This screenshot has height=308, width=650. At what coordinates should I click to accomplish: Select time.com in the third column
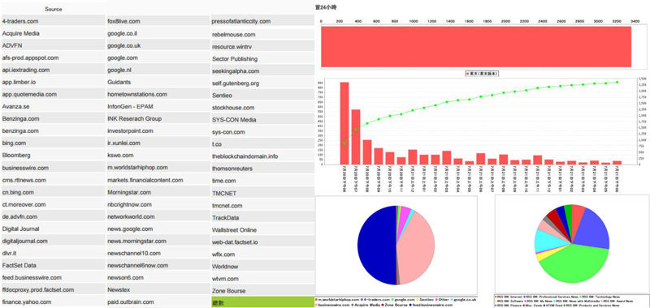click(262, 181)
